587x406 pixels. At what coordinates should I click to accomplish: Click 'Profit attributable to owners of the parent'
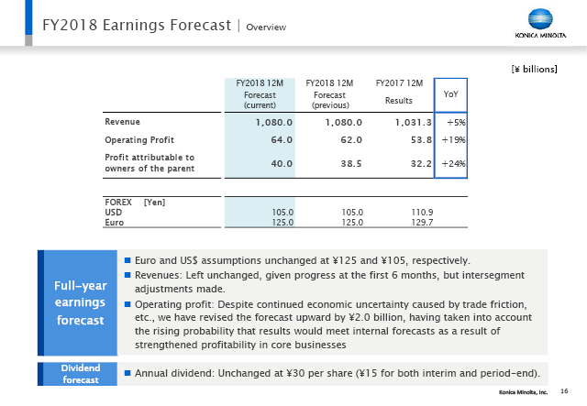(x=150, y=163)
